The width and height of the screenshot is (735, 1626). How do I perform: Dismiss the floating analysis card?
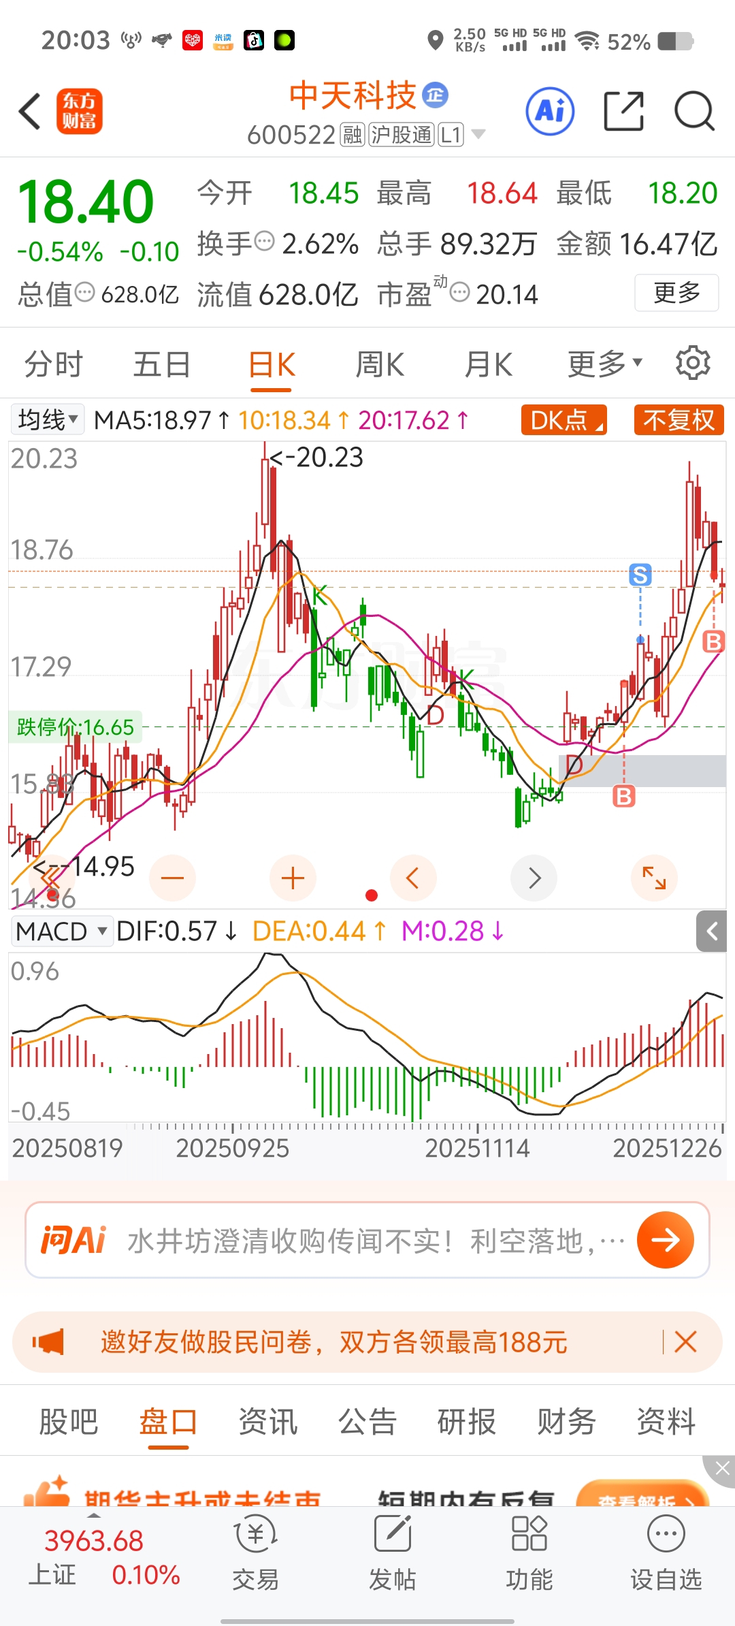tap(721, 1469)
